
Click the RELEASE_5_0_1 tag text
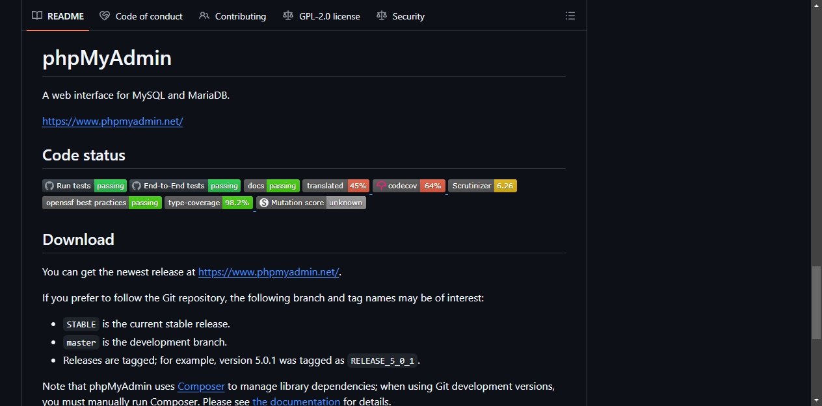click(x=382, y=361)
